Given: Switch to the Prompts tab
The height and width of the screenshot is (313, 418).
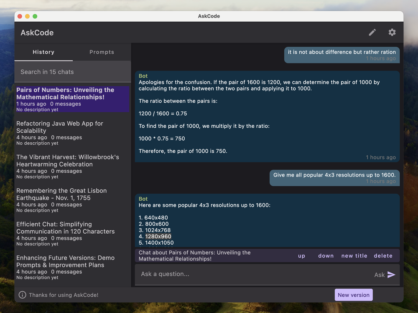Looking at the screenshot, I should click(x=102, y=52).
